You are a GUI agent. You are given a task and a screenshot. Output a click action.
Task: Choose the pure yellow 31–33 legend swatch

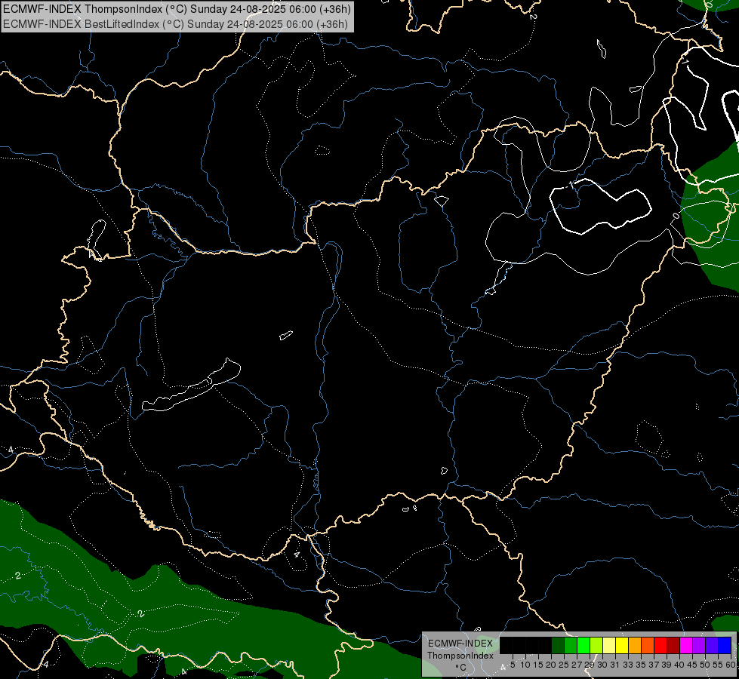(x=622, y=645)
